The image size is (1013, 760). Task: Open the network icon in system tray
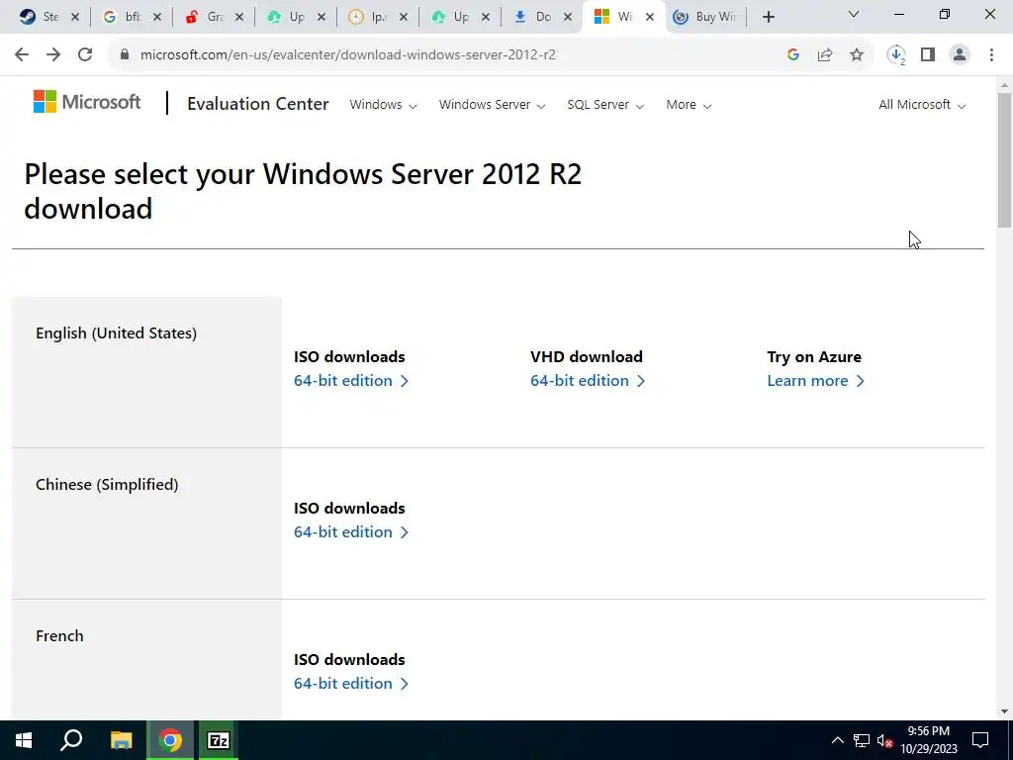[x=862, y=740]
